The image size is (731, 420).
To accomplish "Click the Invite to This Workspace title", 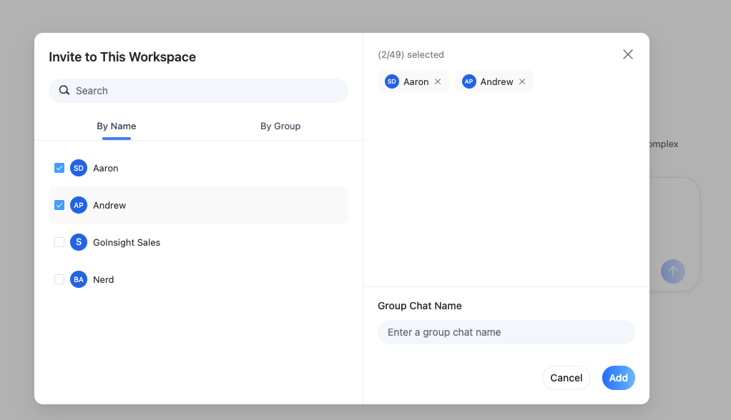I will (x=122, y=57).
